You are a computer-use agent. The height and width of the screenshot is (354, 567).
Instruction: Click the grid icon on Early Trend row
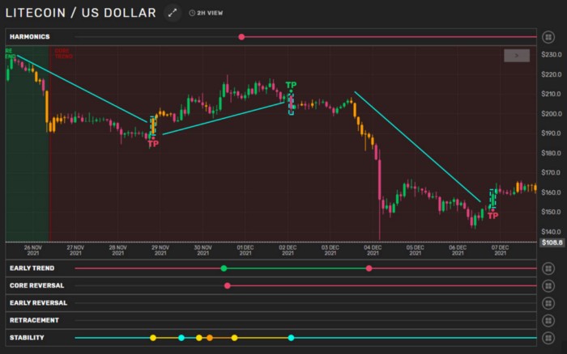548,268
